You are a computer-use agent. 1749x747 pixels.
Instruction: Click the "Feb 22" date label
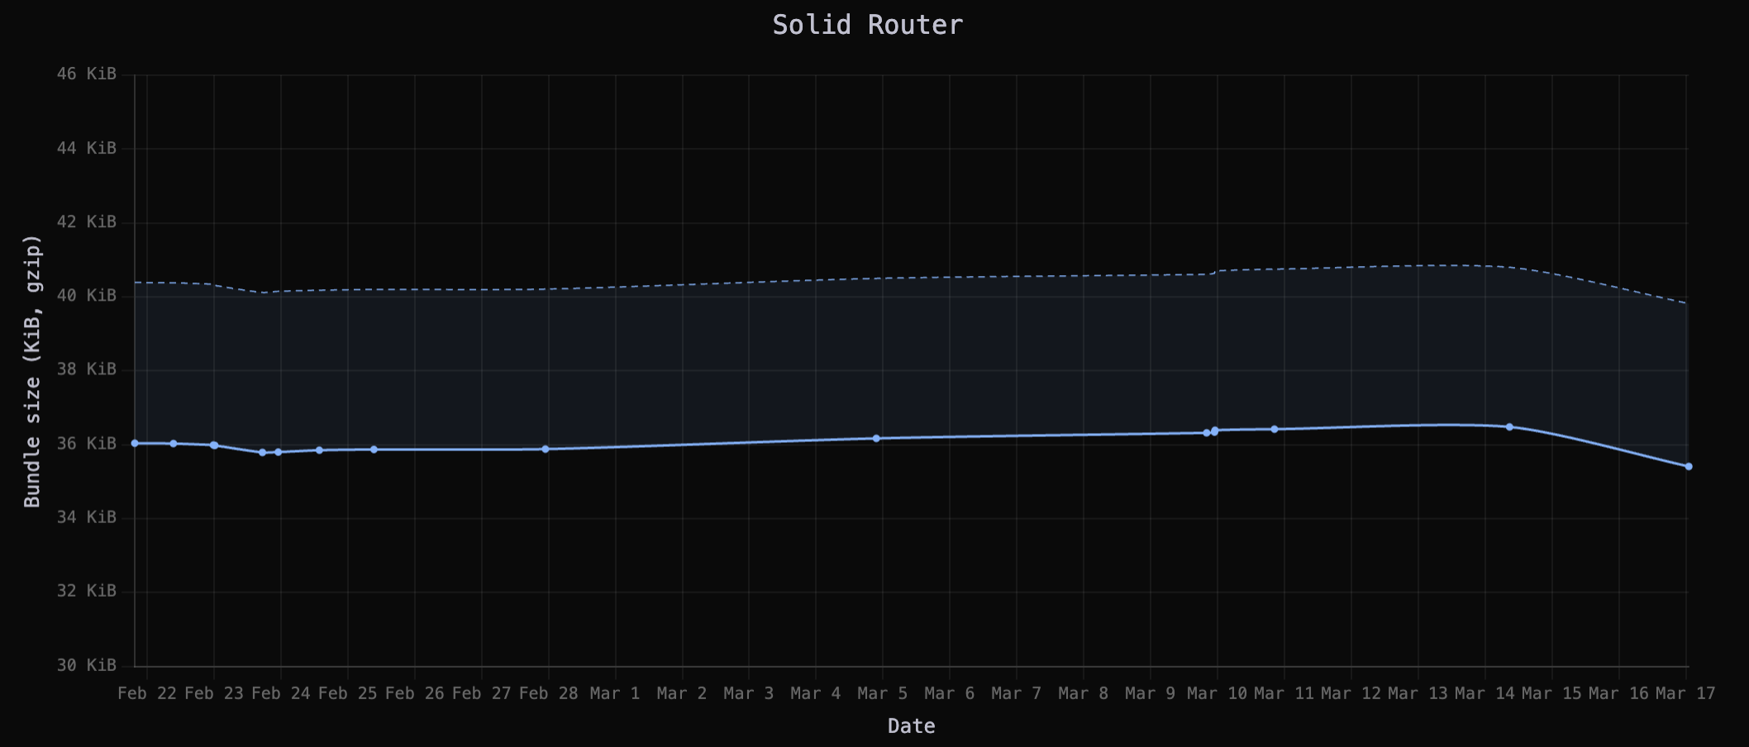[147, 693]
